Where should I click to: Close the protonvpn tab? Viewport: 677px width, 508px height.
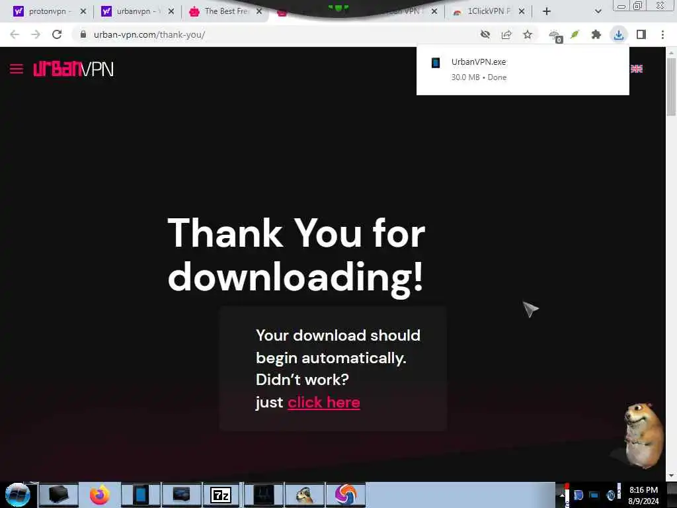(83, 12)
